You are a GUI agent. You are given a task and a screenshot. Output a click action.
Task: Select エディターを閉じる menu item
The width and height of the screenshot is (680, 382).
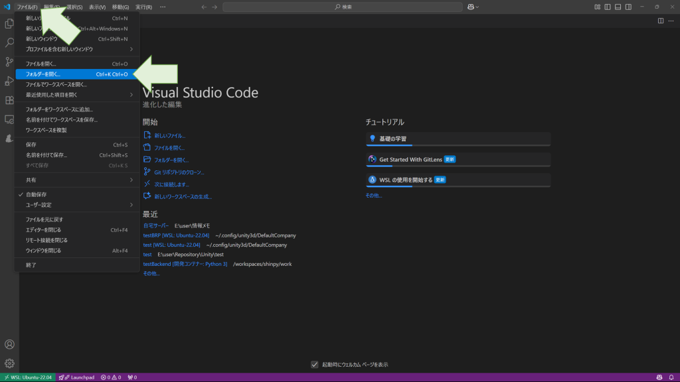77,230
